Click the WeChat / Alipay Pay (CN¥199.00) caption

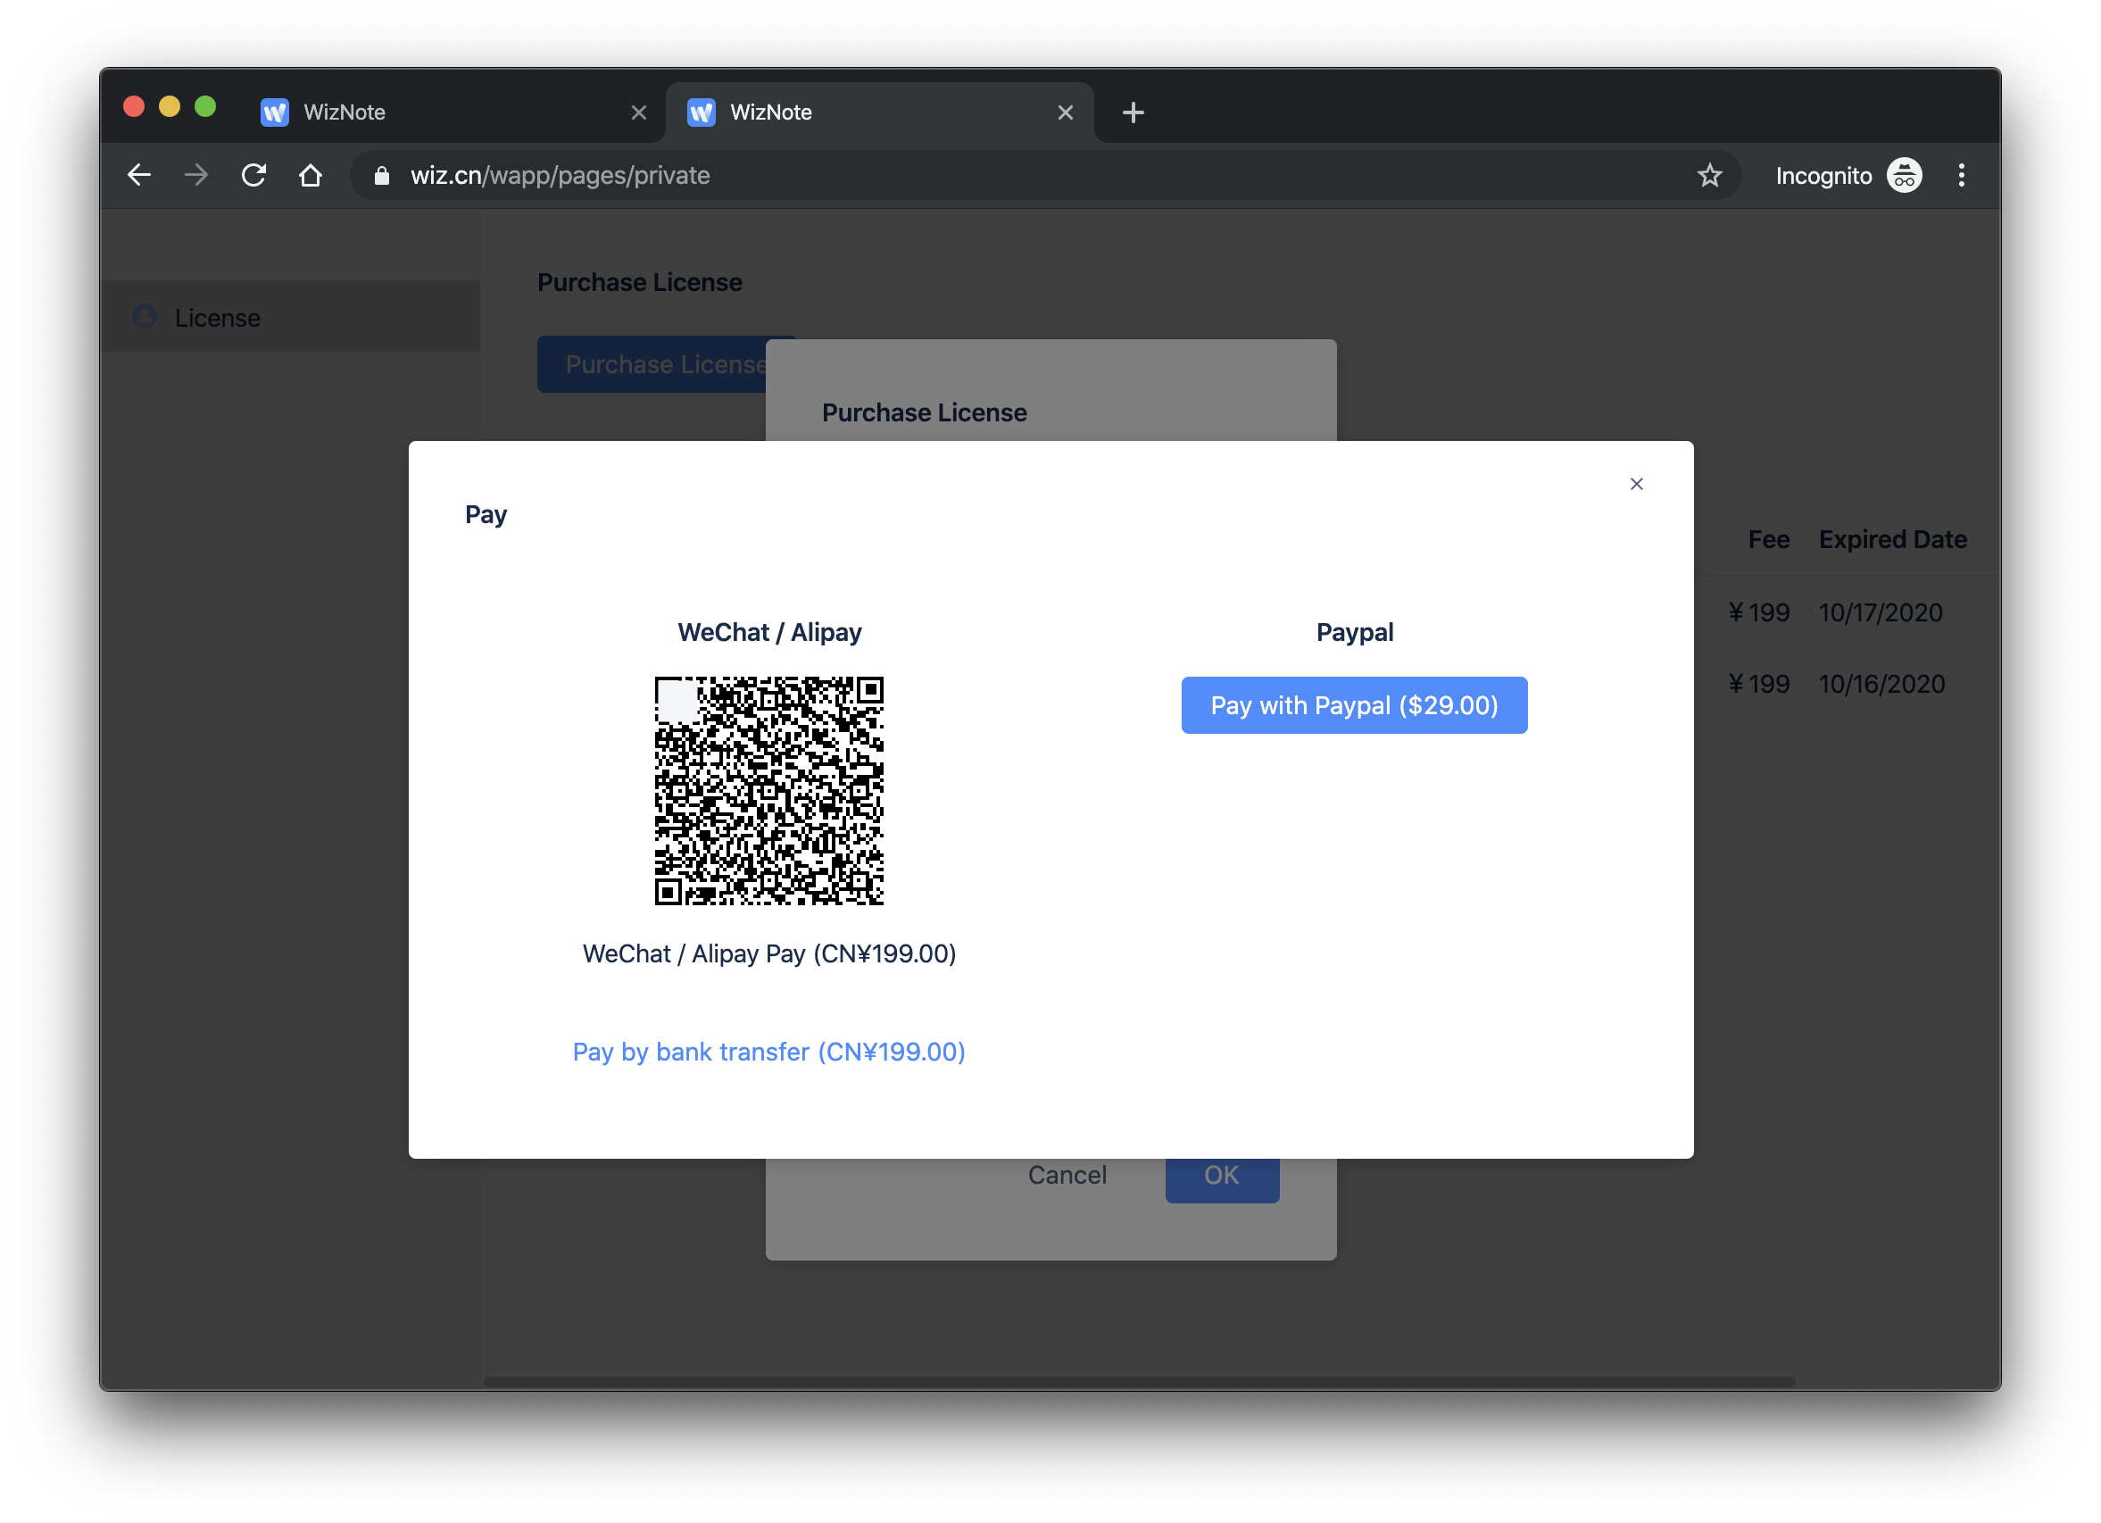[x=768, y=953]
